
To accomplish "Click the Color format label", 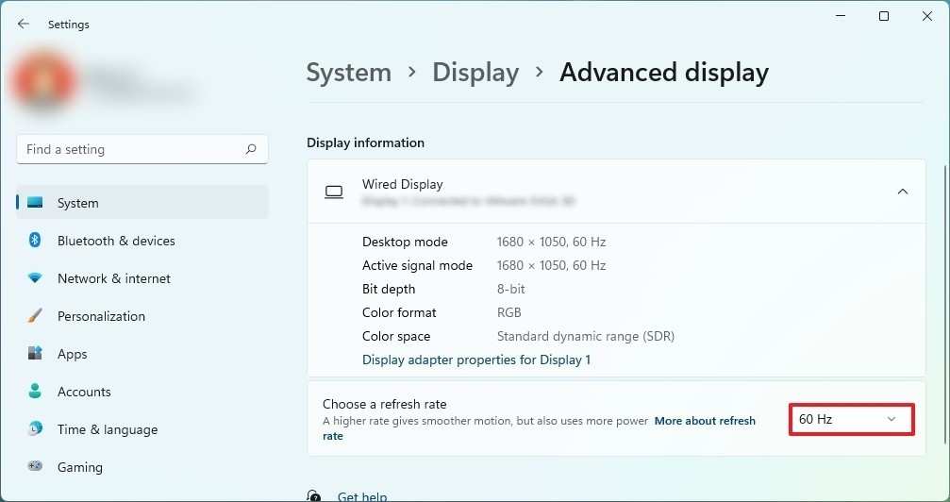I will tap(399, 312).
